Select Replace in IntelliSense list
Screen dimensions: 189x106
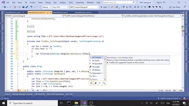point(97,70)
